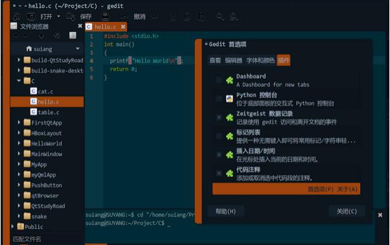Close the bottom terminal panel
This screenshot has height=245, width=390.
click(x=380, y=215)
